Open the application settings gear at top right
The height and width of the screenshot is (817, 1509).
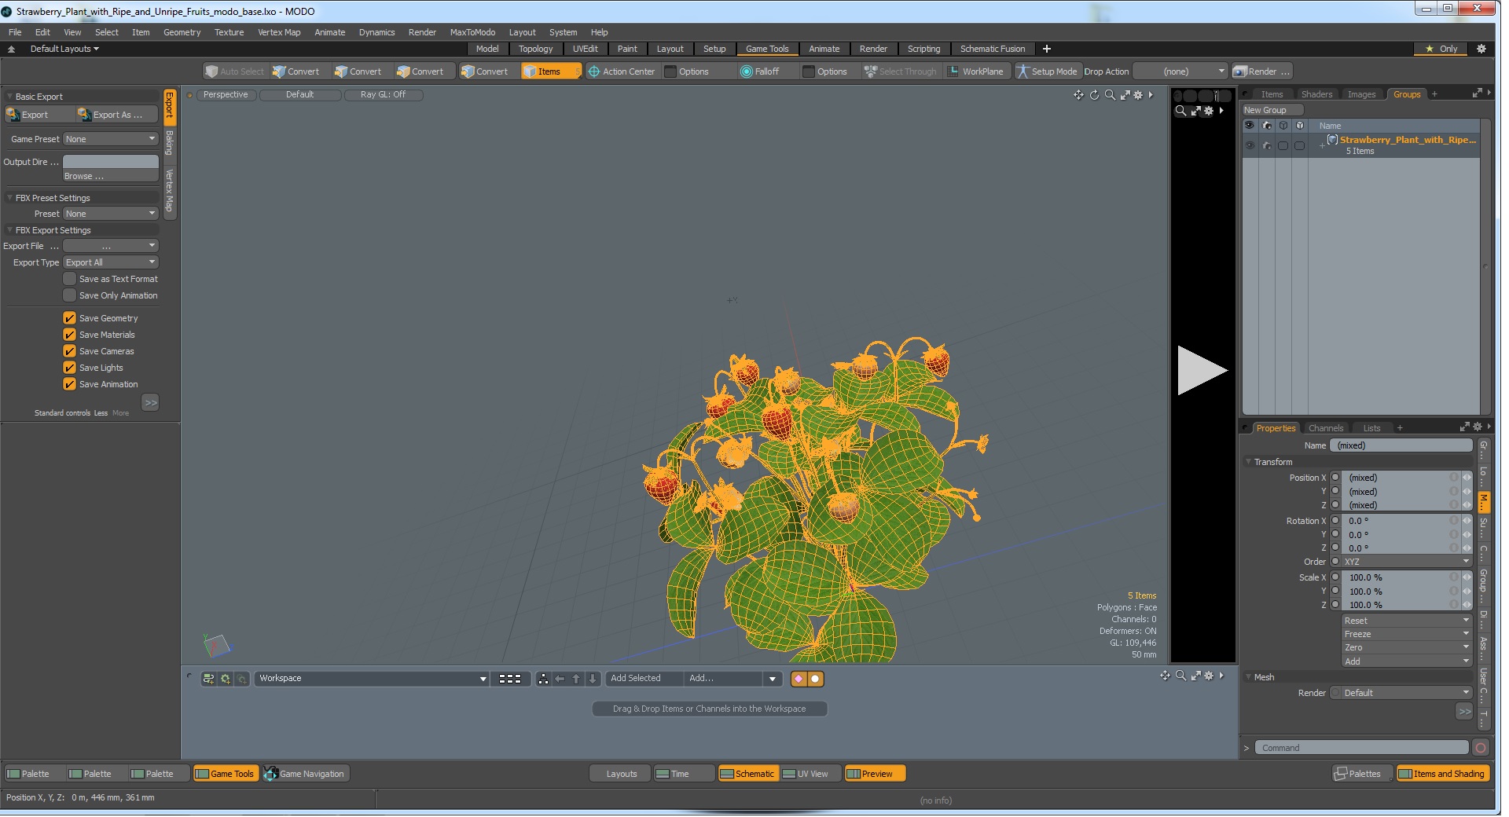[1481, 49]
